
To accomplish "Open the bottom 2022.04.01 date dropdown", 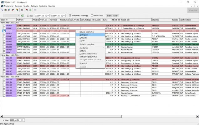I will [23, 119].
